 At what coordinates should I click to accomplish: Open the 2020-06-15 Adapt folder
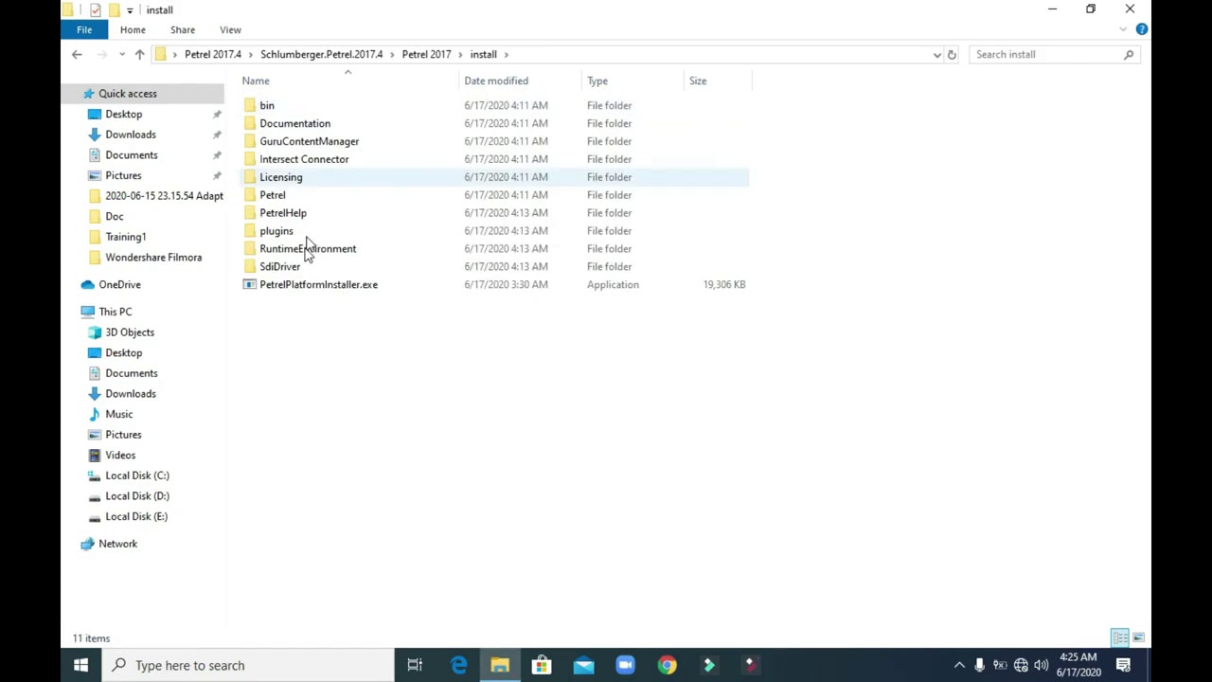(x=164, y=196)
